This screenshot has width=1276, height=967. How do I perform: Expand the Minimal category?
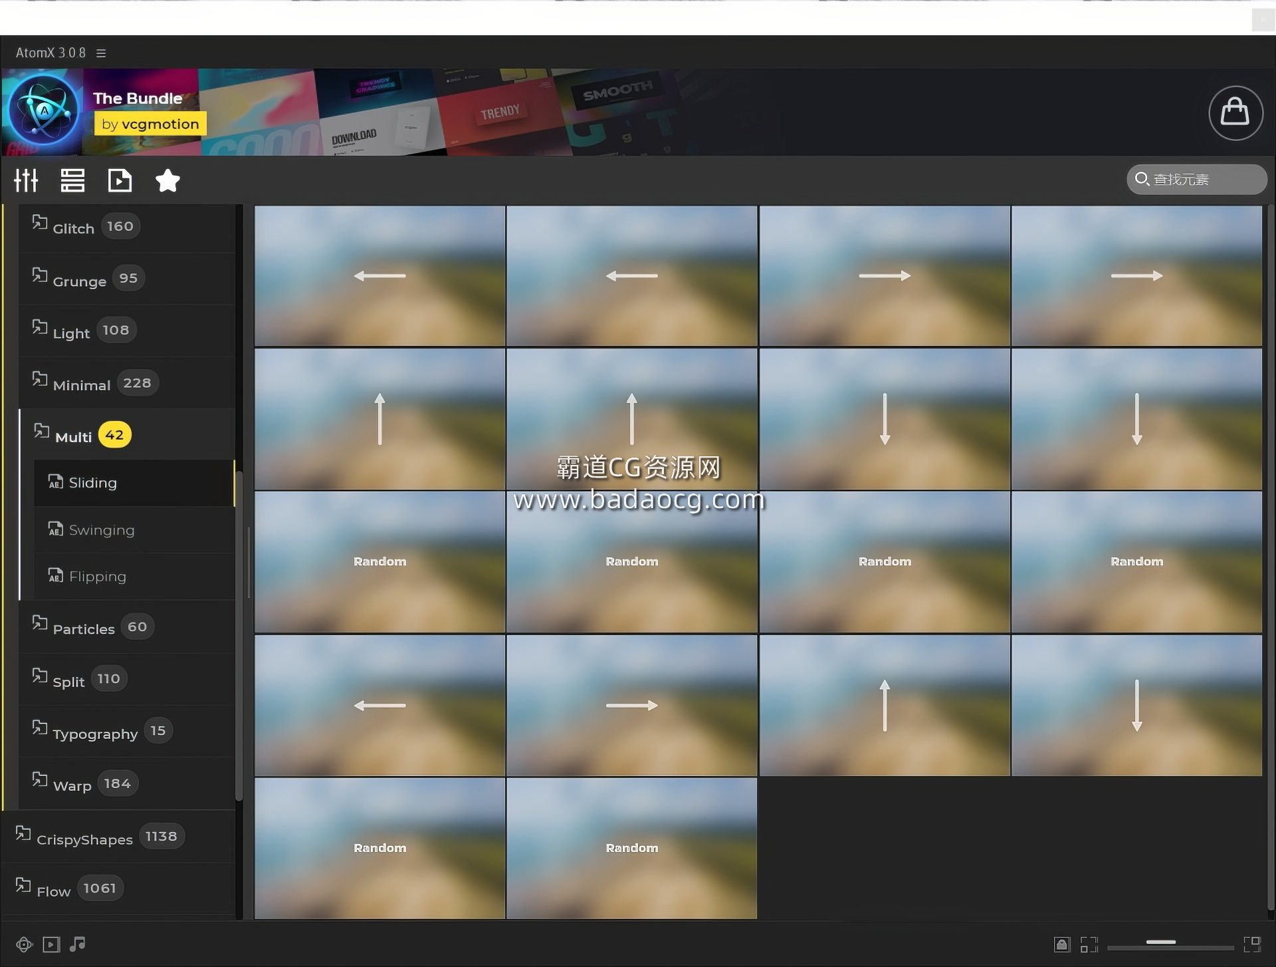pos(126,383)
